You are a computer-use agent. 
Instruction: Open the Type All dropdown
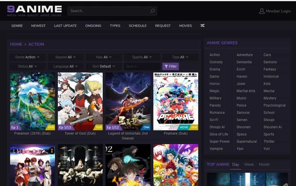pyautogui.click(x=180, y=57)
